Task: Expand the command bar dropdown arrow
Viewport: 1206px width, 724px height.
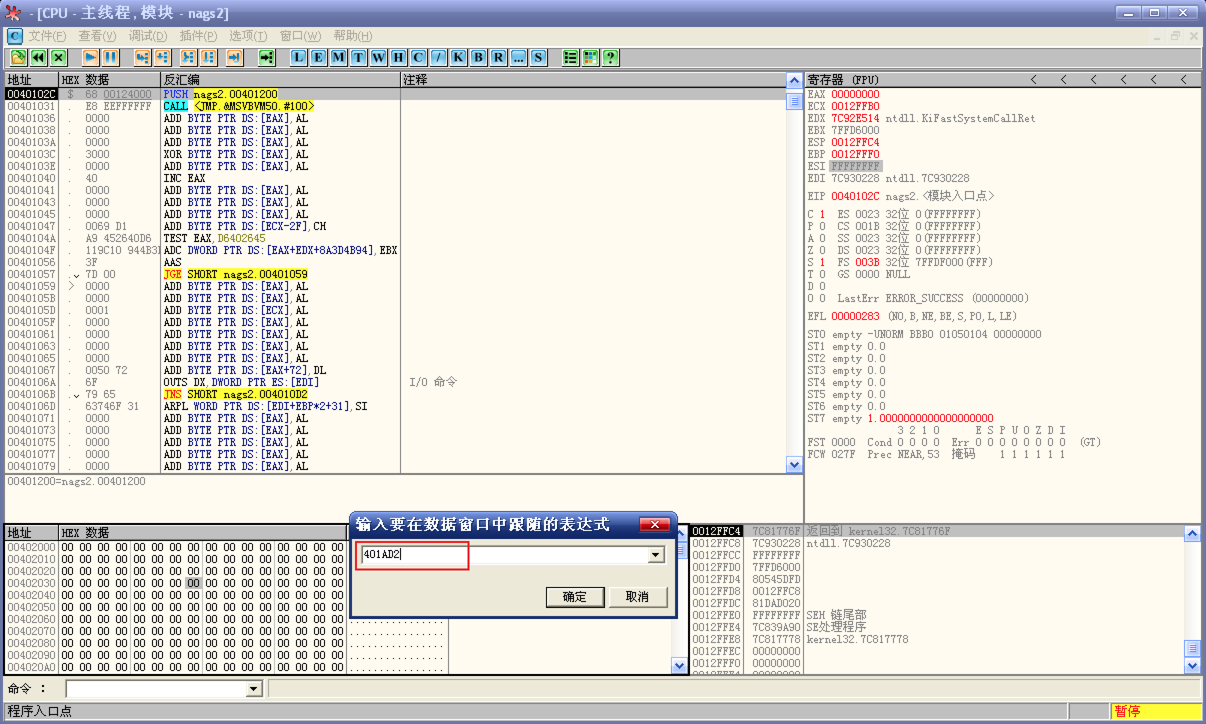Action: click(x=253, y=689)
